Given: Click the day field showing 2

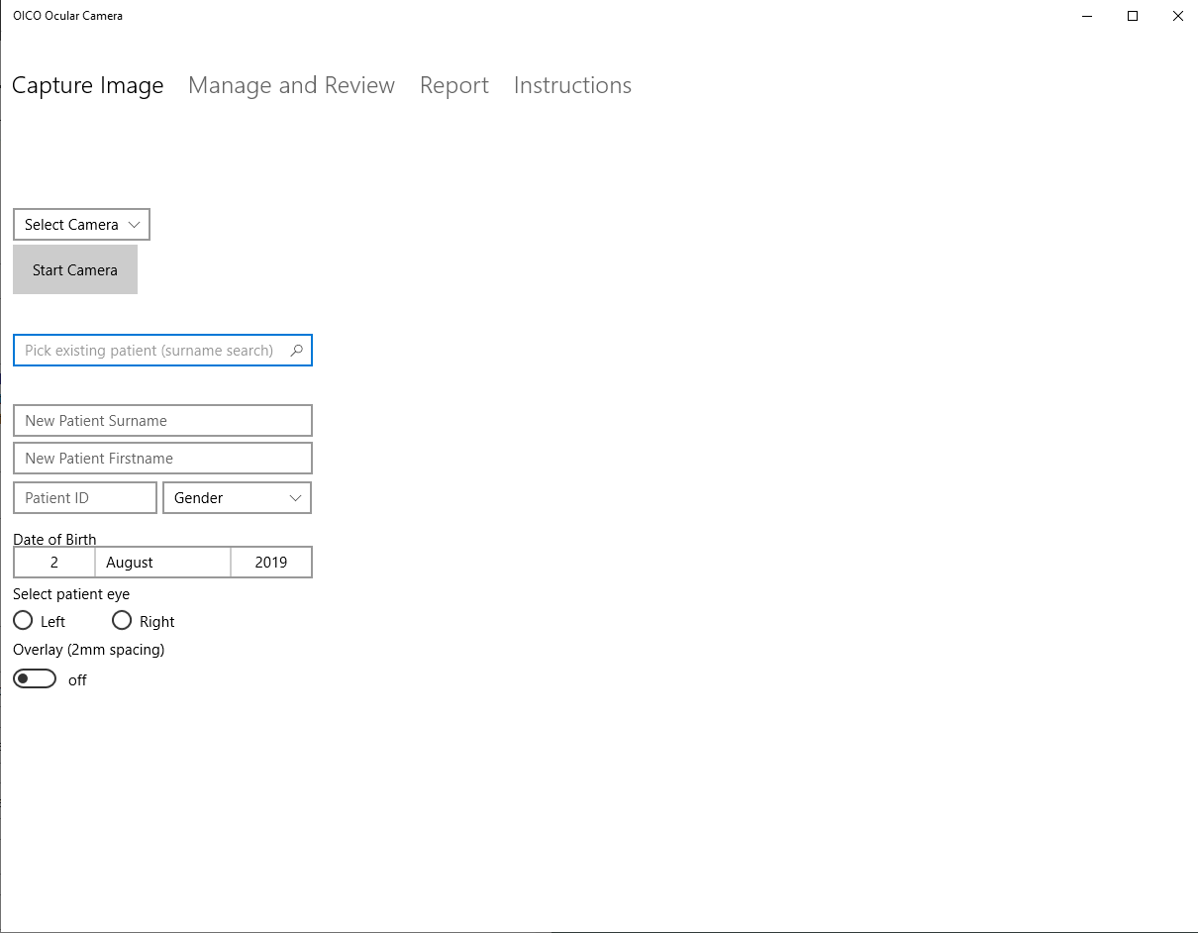Looking at the screenshot, I should click(x=54, y=562).
